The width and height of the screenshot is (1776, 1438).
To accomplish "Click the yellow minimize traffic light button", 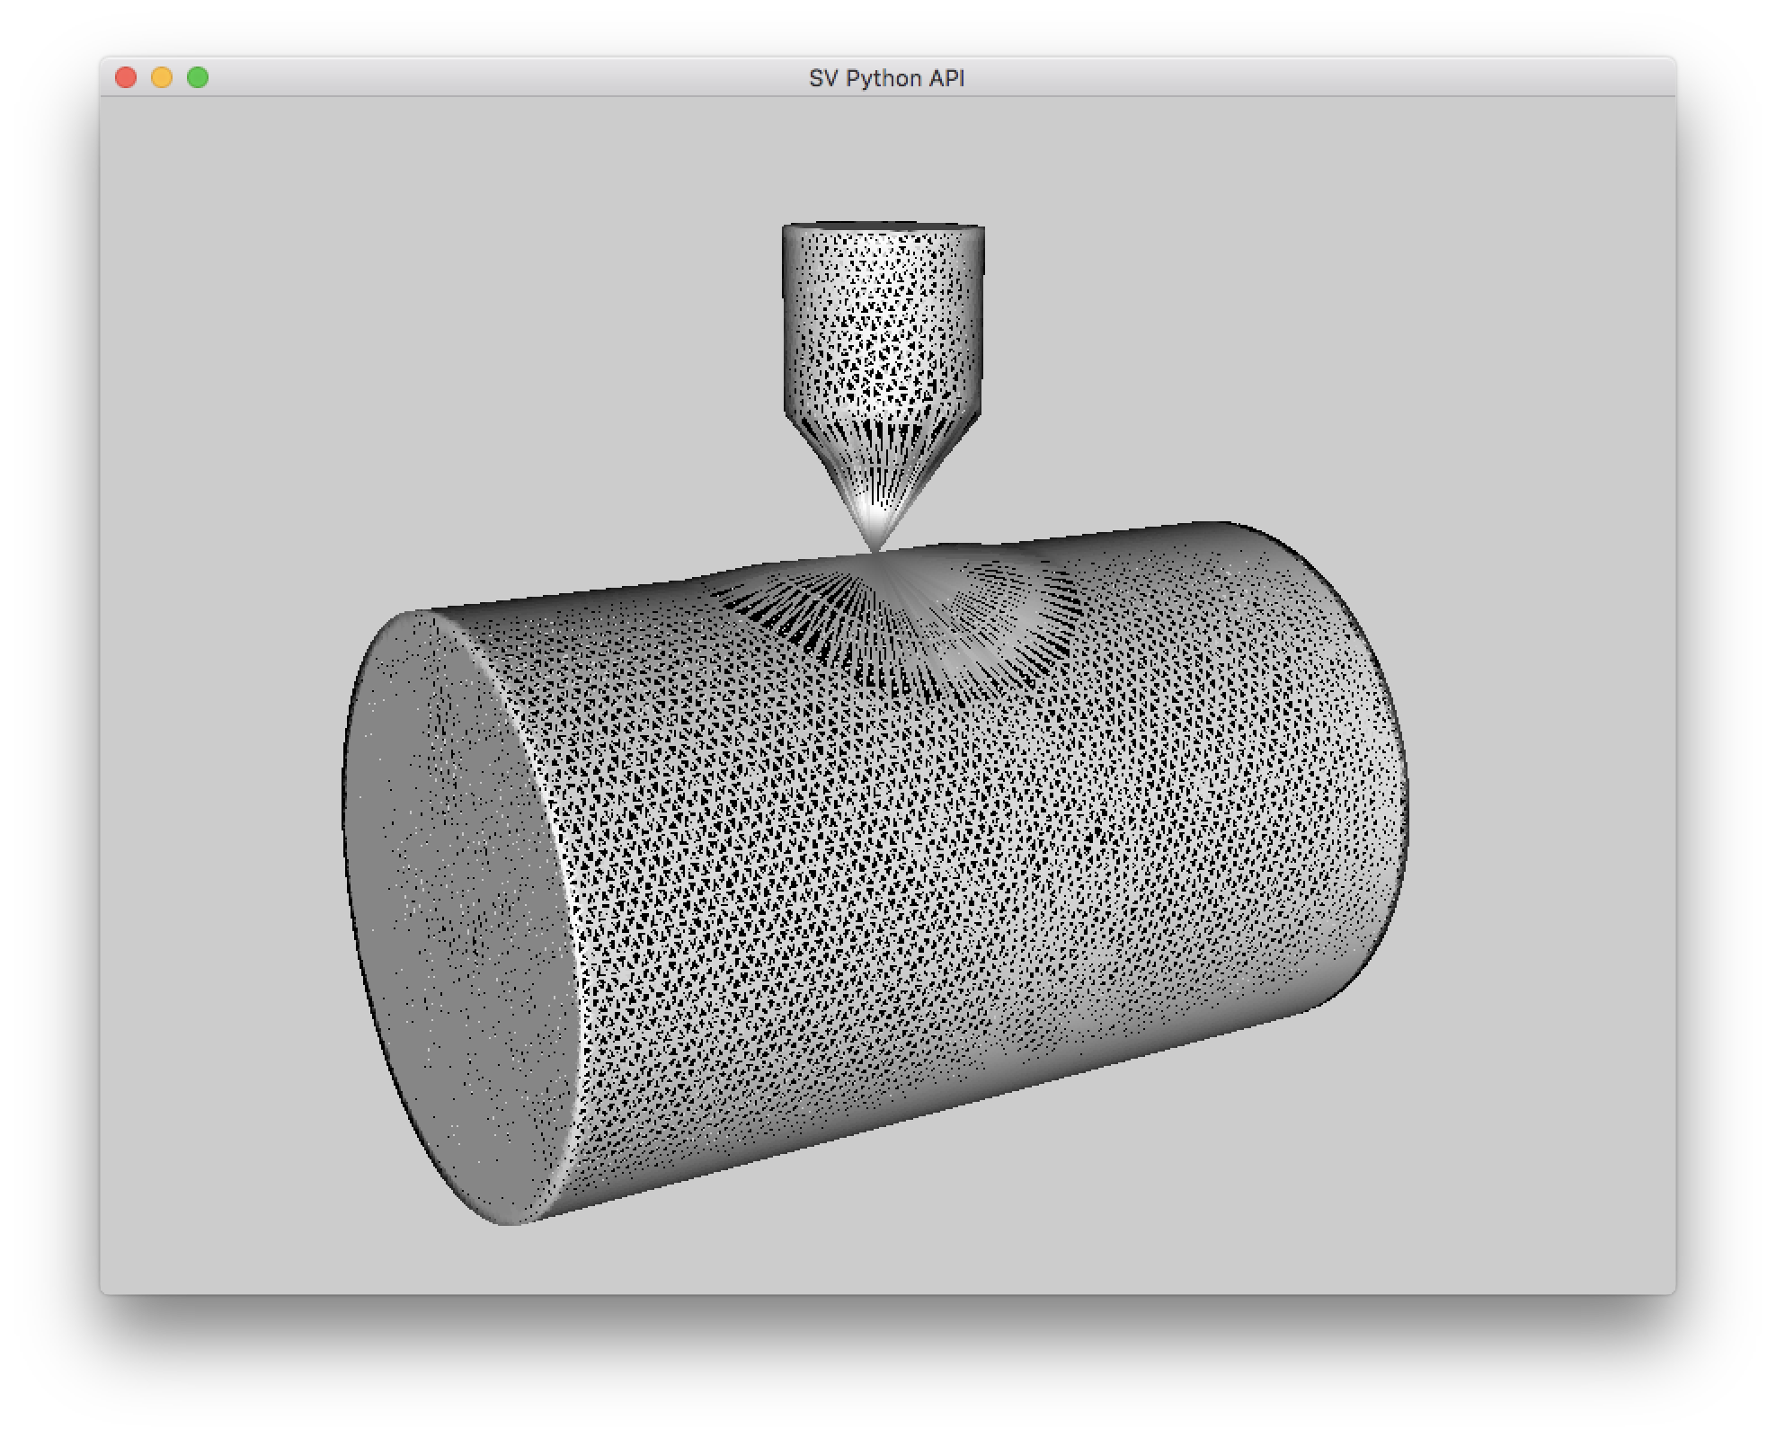I will 162,77.
